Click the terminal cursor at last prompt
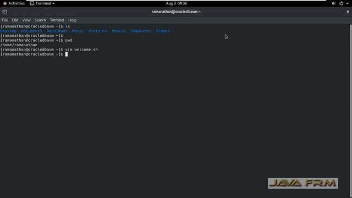This screenshot has width=352, height=198. click(67, 54)
